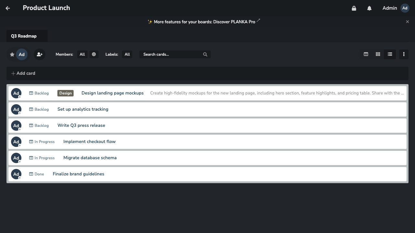Dismiss the PLANKA Pro banner
Screen dimensions: 415x233
408,22
